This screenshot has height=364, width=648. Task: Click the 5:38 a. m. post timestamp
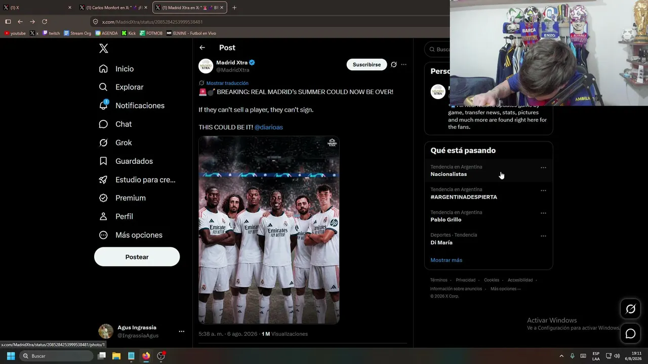point(228,334)
